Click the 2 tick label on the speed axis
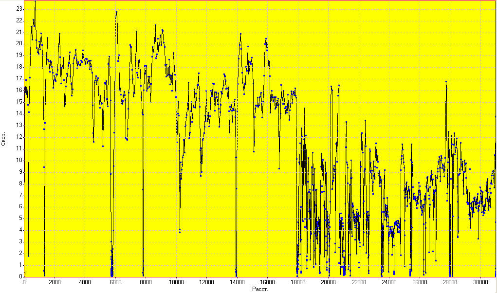This screenshot has width=497, height=293. point(21,254)
